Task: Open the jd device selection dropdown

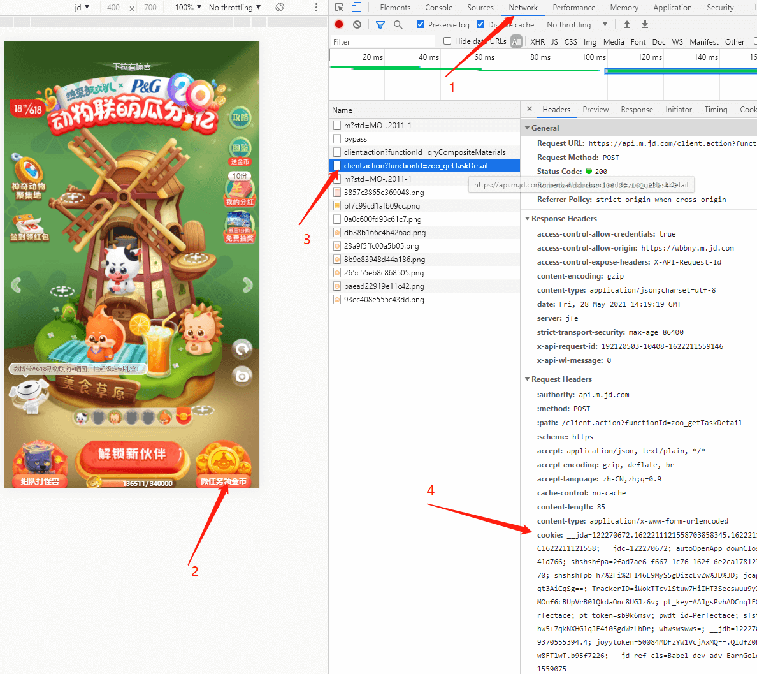Action: (82, 8)
